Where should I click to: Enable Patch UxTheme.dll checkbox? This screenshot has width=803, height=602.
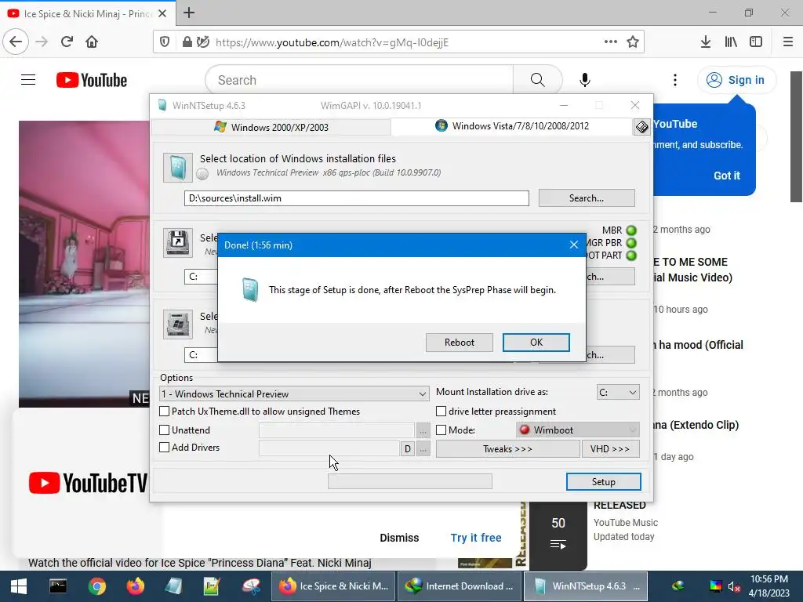tap(165, 411)
